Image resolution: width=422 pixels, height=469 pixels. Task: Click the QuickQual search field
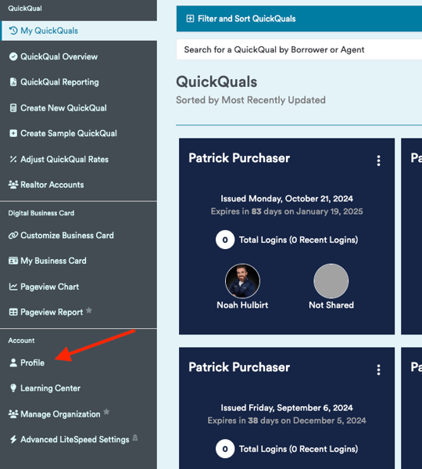299,49
